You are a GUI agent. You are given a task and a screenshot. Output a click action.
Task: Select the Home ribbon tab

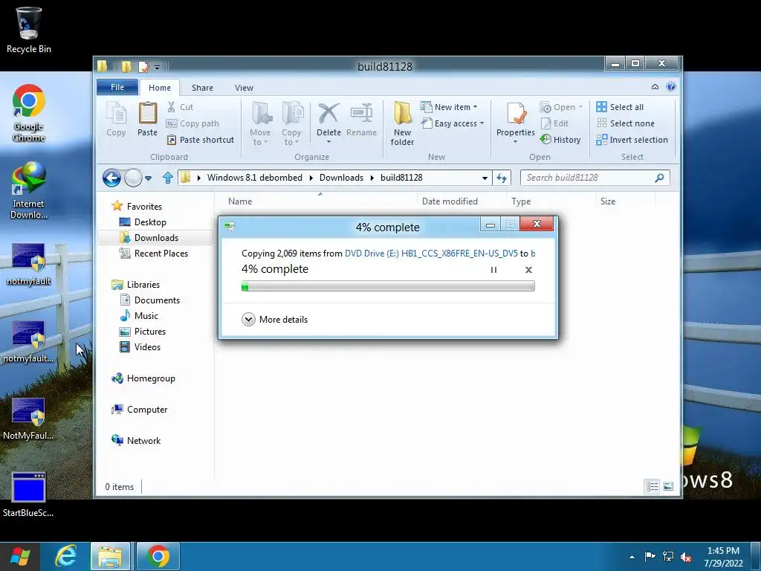click(x=160, y=88)
